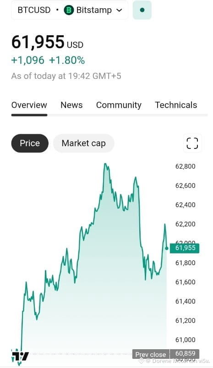Viewport: 213px width, 368px height.
Task: Switch to the Community tab
Action: pos(119,105)
